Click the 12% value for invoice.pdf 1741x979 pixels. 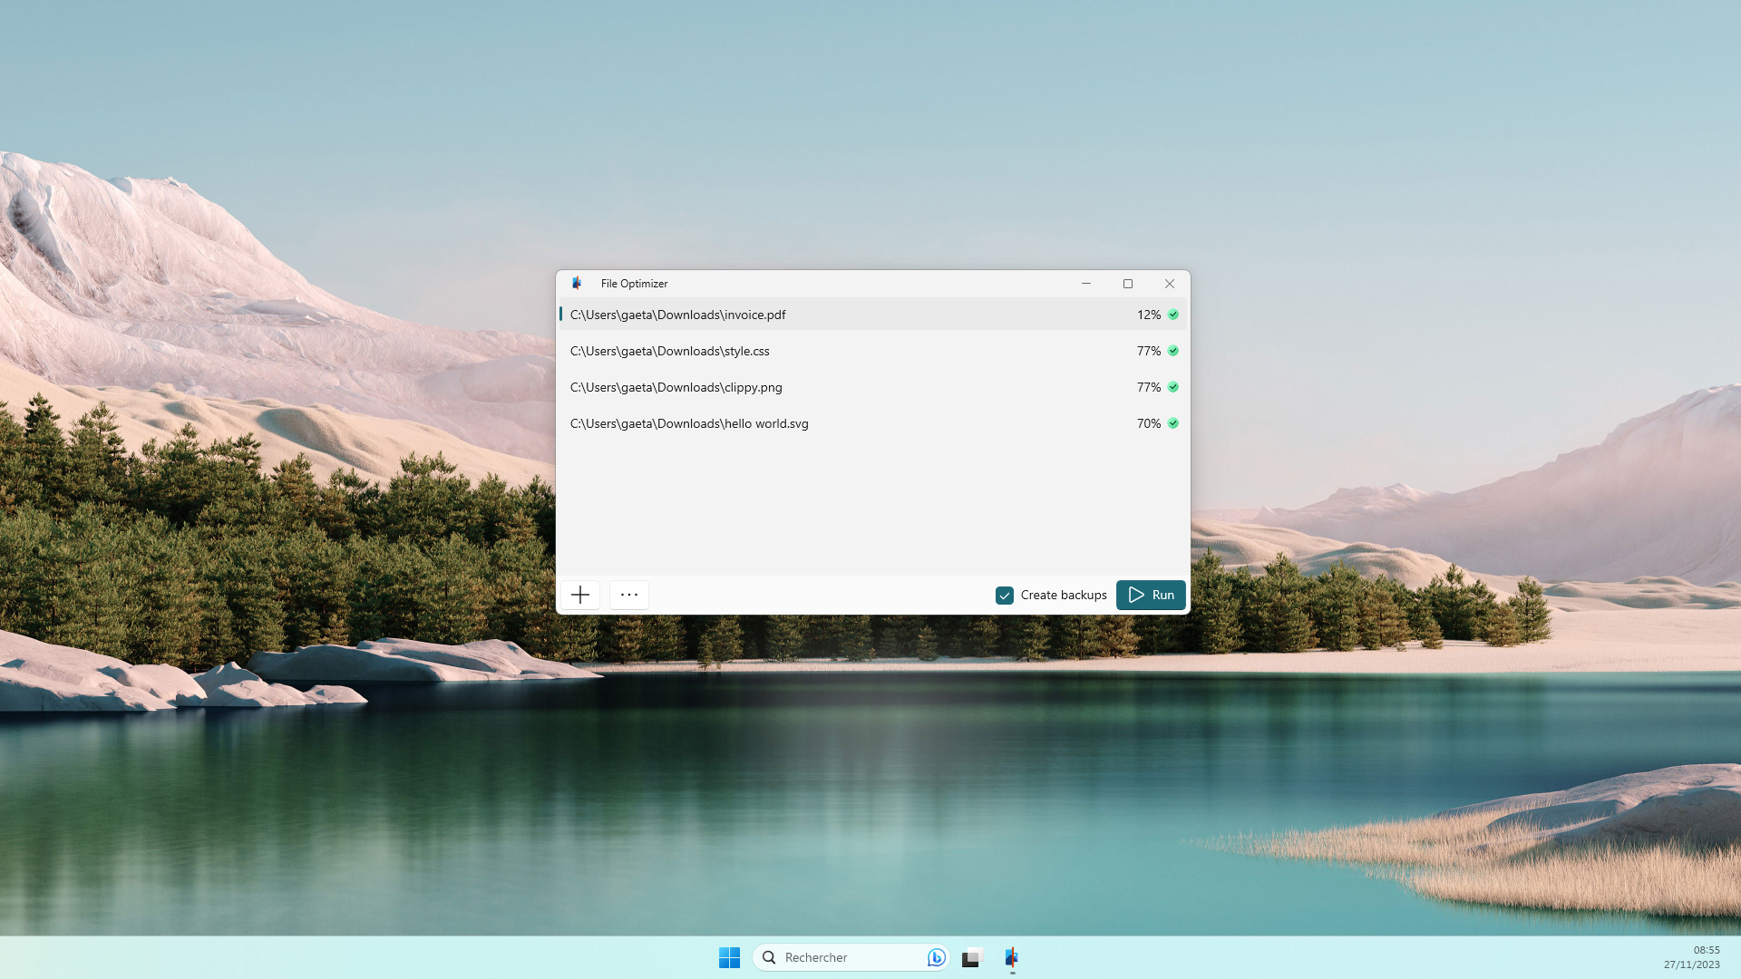coord(1149,315)
